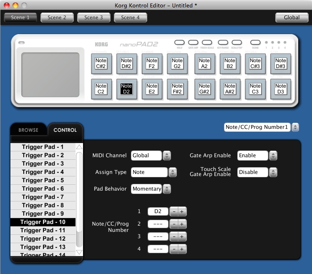Screen dimensions: 312x274
Task: Select the Note G2 pad
Action: point(177,64)
